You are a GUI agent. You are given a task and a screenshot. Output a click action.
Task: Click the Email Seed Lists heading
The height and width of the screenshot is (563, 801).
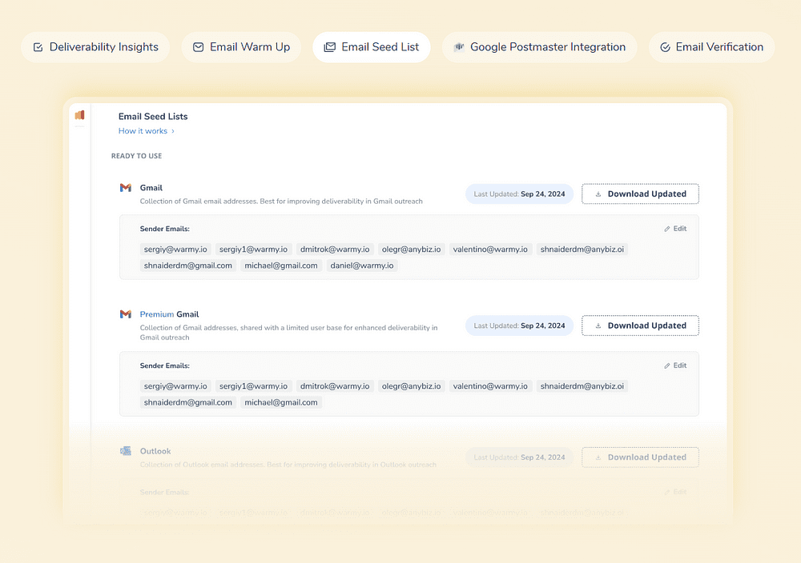[153, 116]
